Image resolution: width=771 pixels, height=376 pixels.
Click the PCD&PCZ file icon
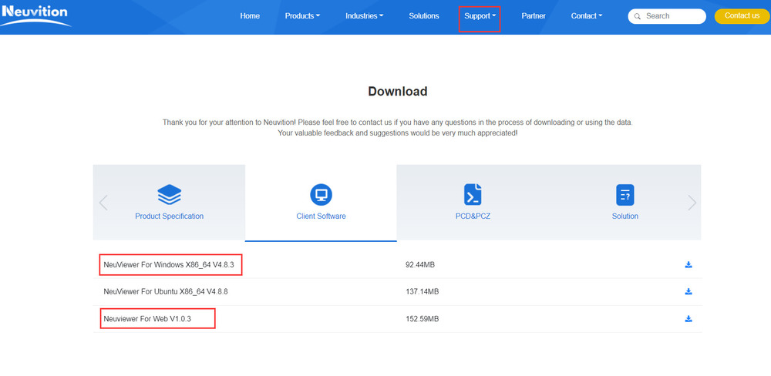473,195
